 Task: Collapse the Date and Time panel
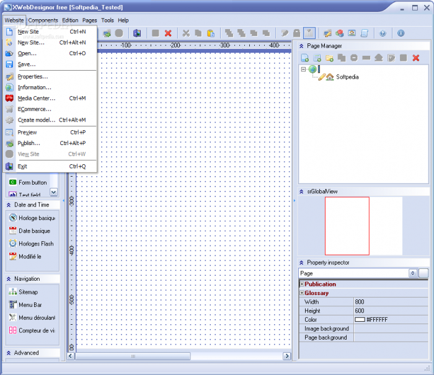(x=9, y=205)
